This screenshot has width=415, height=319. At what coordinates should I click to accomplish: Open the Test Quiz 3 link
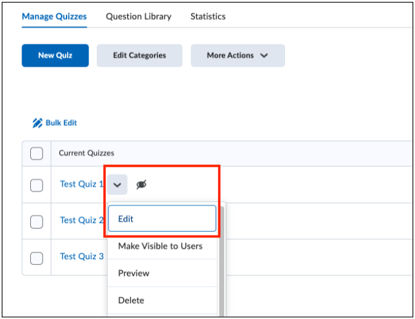click(81, 257)
